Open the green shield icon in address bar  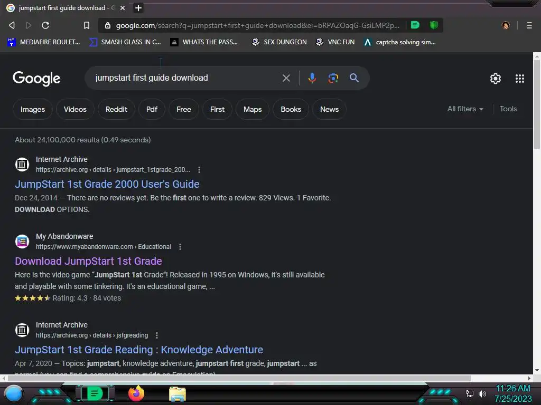coord(434,25)
